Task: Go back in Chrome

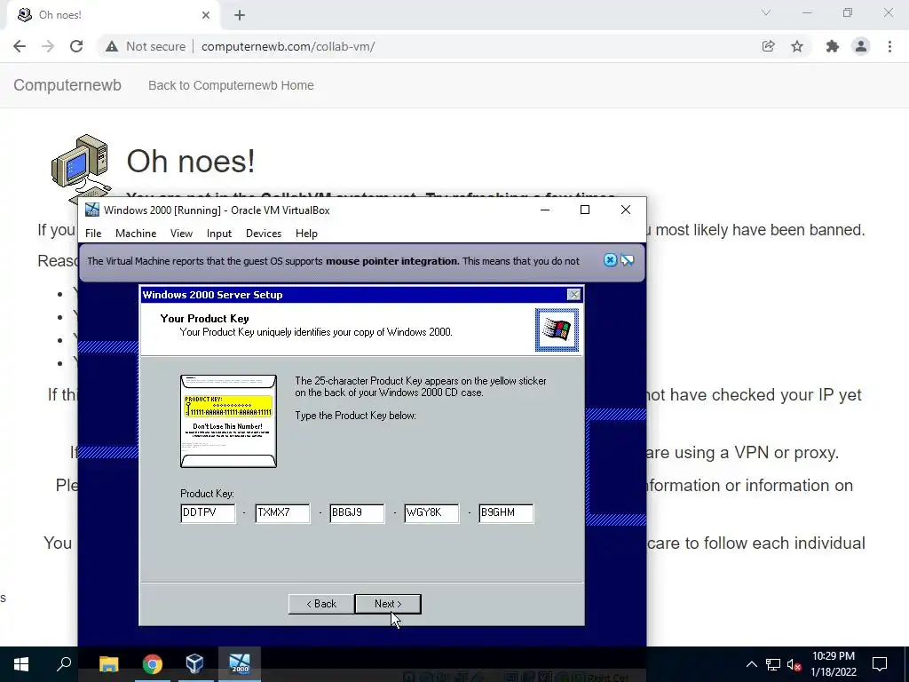Action: pos(20,46)
